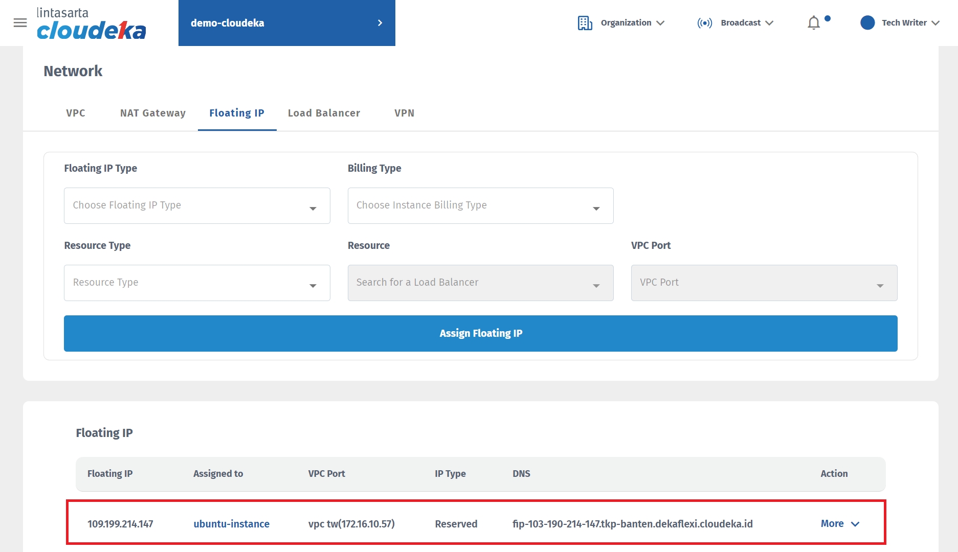The width and height of the screenshot is (958, 552).
Task: Switch to the NAT Gateway tab
Action: tap(153, 113)
